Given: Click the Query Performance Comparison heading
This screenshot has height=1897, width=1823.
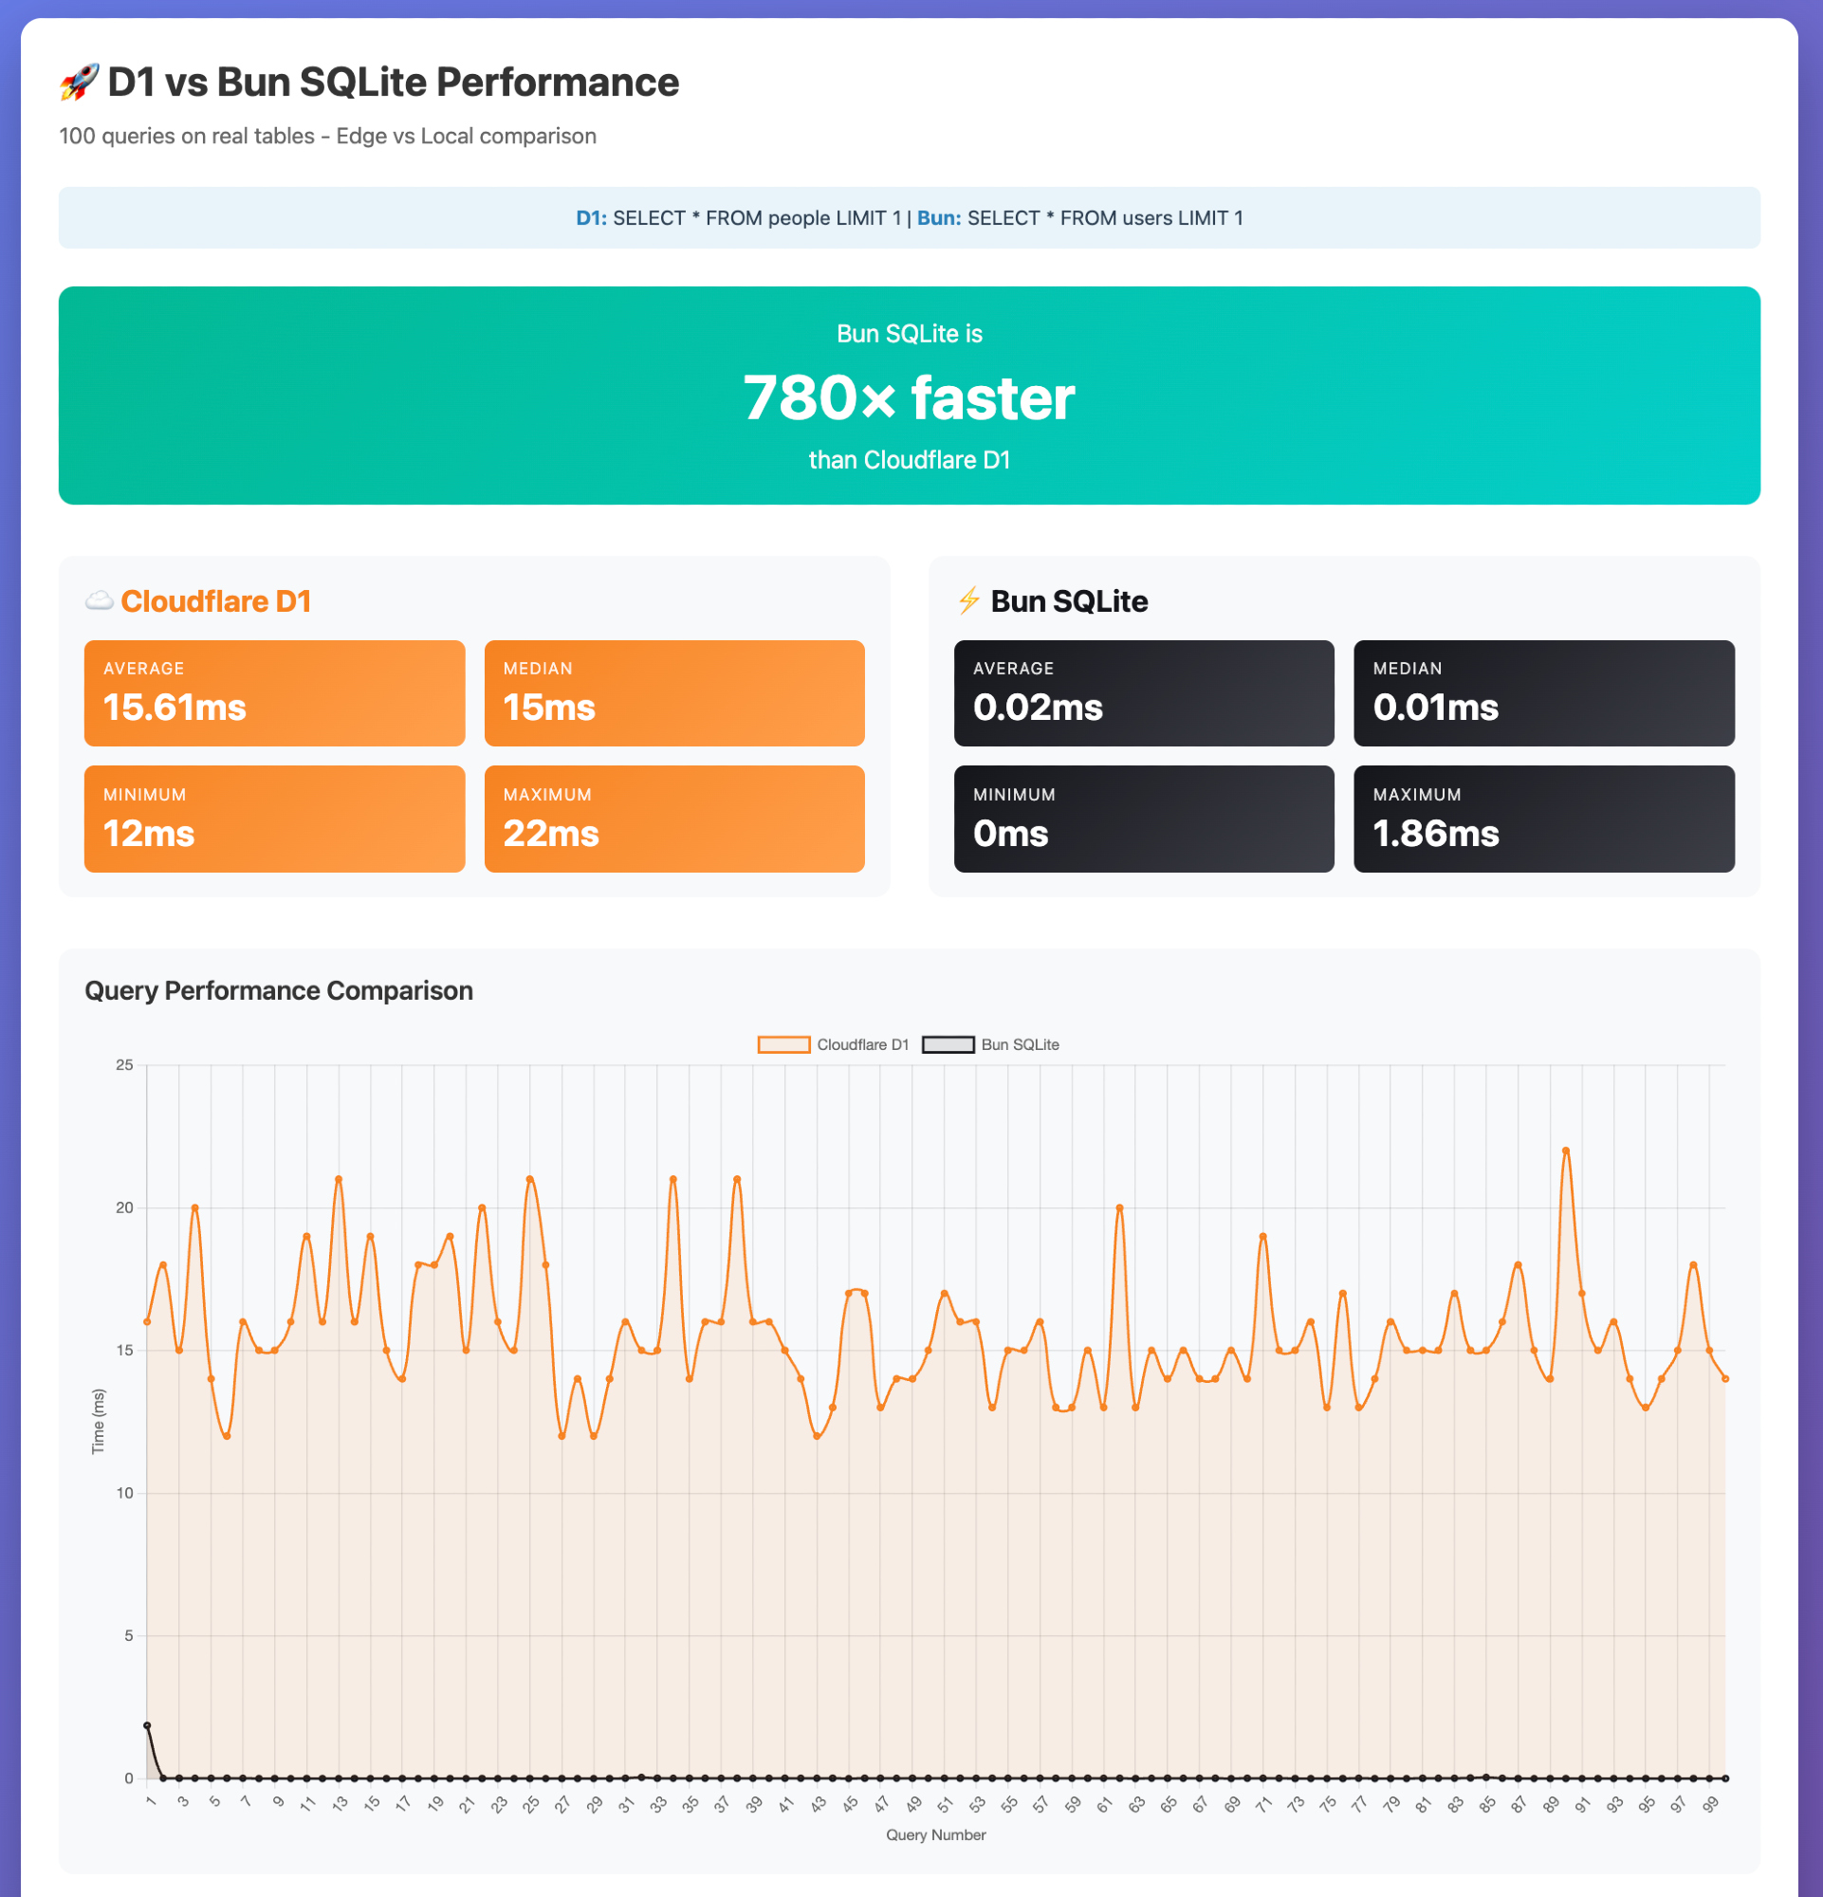Looking at the screenshot, I should pos(279,990).
